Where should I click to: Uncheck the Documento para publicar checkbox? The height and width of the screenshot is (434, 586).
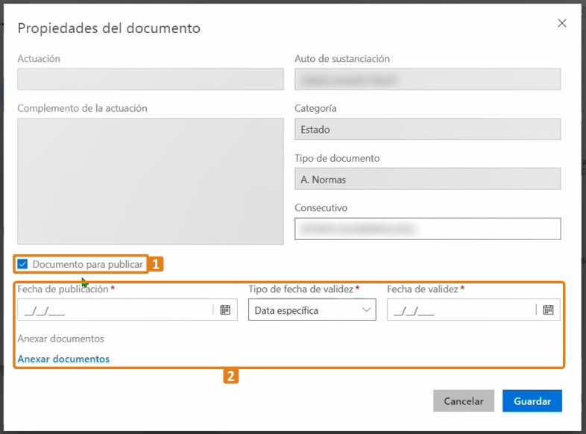point(23,264)
